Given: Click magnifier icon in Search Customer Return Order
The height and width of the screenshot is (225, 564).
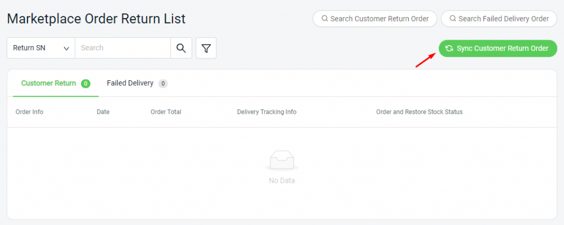Looking at the screenshot, I should pos(324,18).
